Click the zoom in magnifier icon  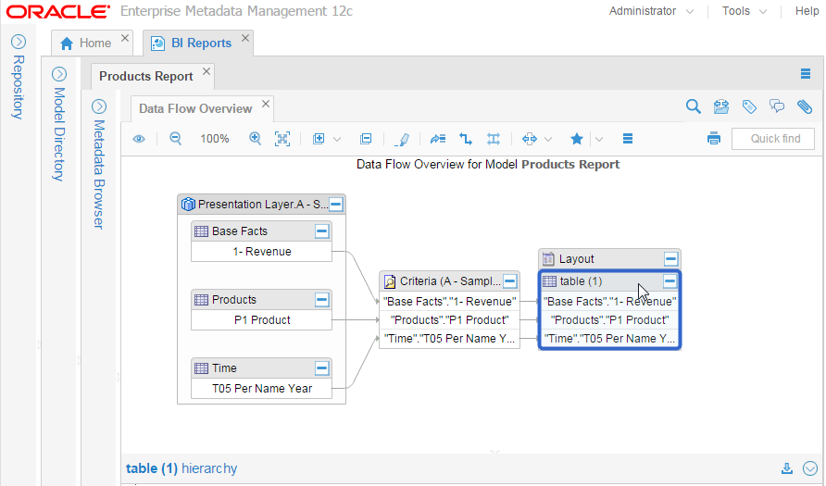point(255,139)
